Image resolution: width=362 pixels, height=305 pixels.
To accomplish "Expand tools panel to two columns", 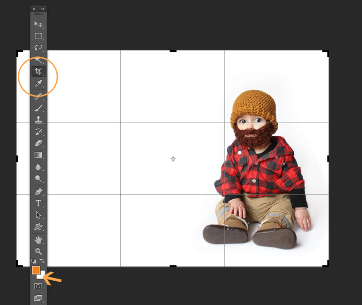I will 43,9.
